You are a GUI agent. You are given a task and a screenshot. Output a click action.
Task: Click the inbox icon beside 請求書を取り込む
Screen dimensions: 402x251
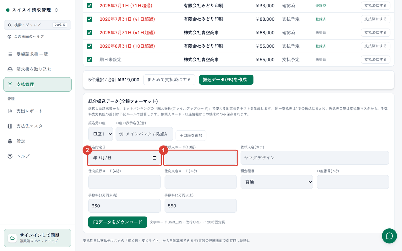pyautogui.click(x=10, y=69)
